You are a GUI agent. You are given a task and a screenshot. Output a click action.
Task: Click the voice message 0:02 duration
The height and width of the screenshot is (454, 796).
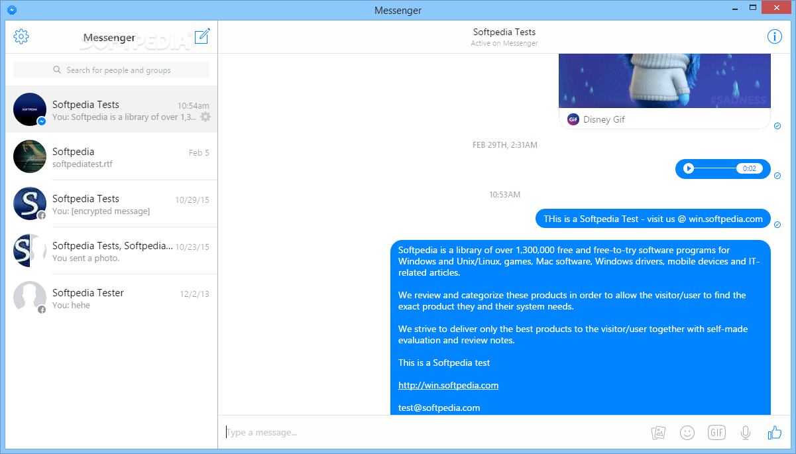point(750,168)
